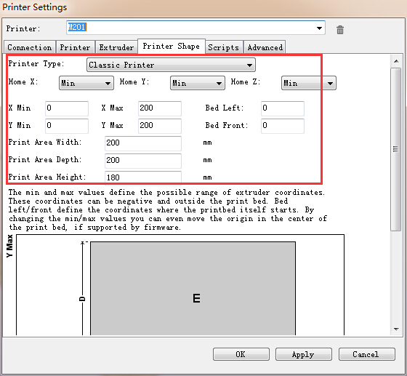Open the Home Y dropdown
The image size is (407, 376).
point(198,83)
